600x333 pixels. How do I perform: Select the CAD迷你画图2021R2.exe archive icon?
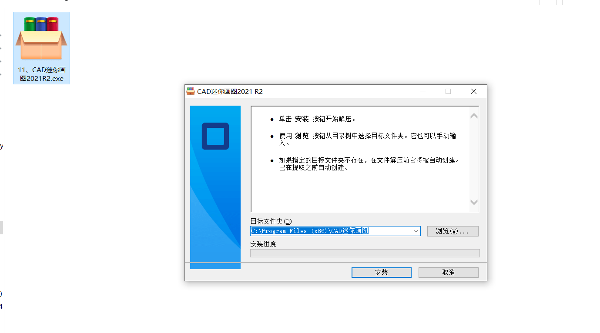tap(41, 38)
